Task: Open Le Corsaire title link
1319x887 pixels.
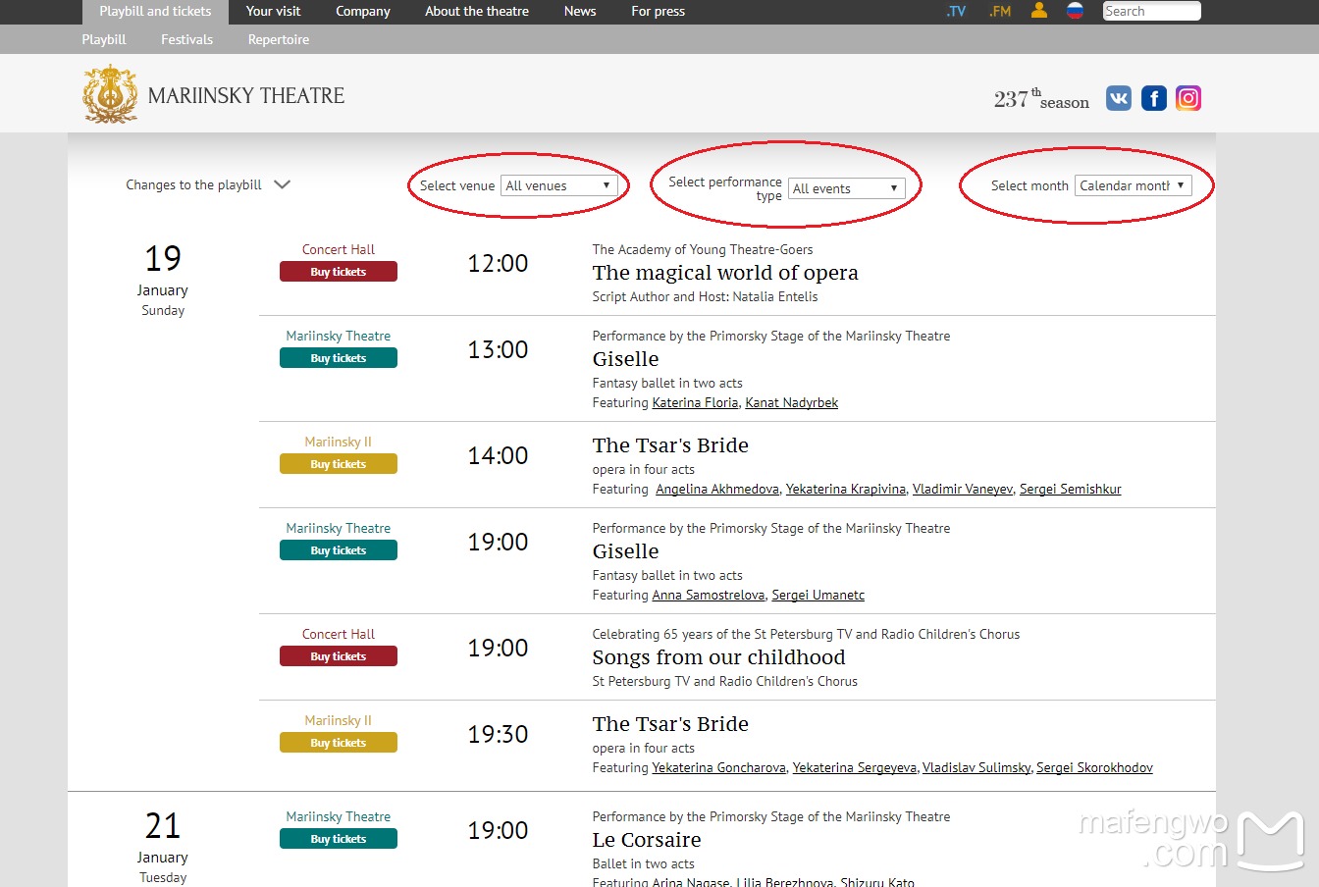Action: [x=647, y=840]
